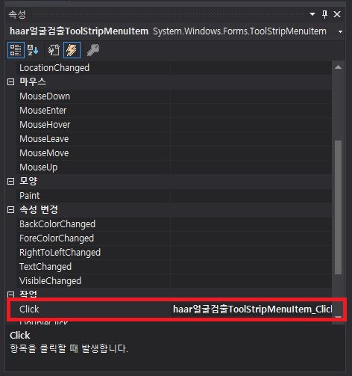Click the scrollbar up arrow

pos(338,67)
